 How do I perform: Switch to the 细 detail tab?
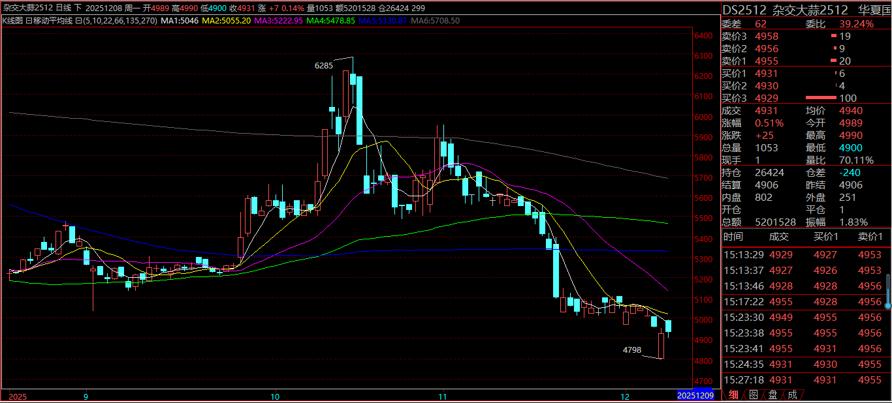click(x=734, y=395)
